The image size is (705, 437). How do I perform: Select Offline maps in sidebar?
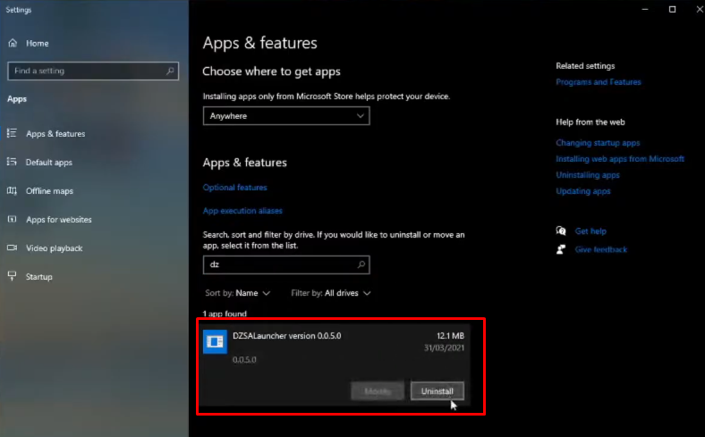tap(49, 191)
